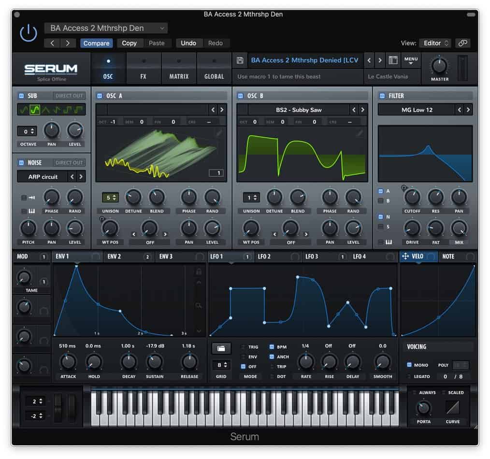This screenshot has width=490, height=459.
Task: Select the LFO 3 tab
Action: (x=326, y=256)
